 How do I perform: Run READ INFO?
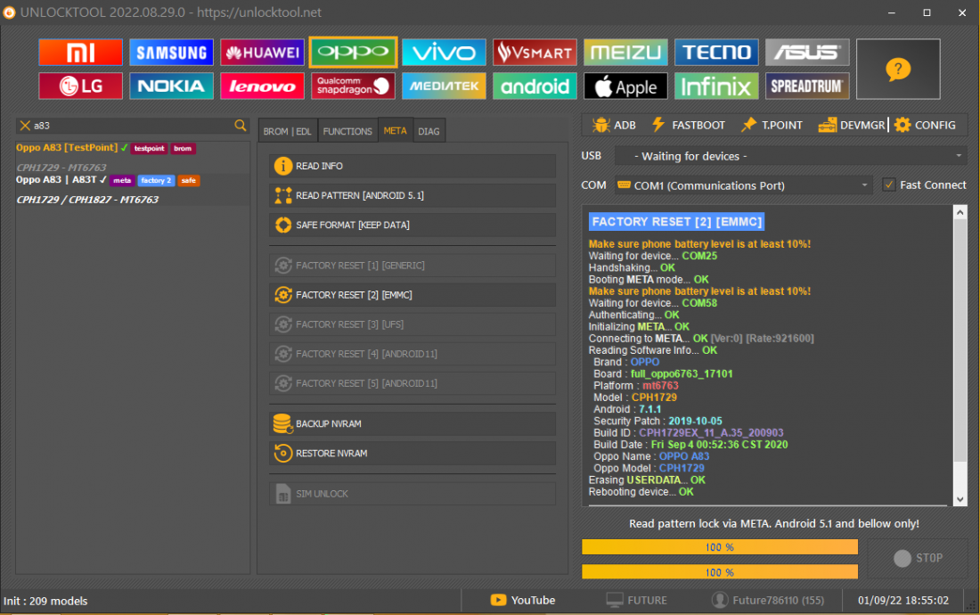point(412,167)
